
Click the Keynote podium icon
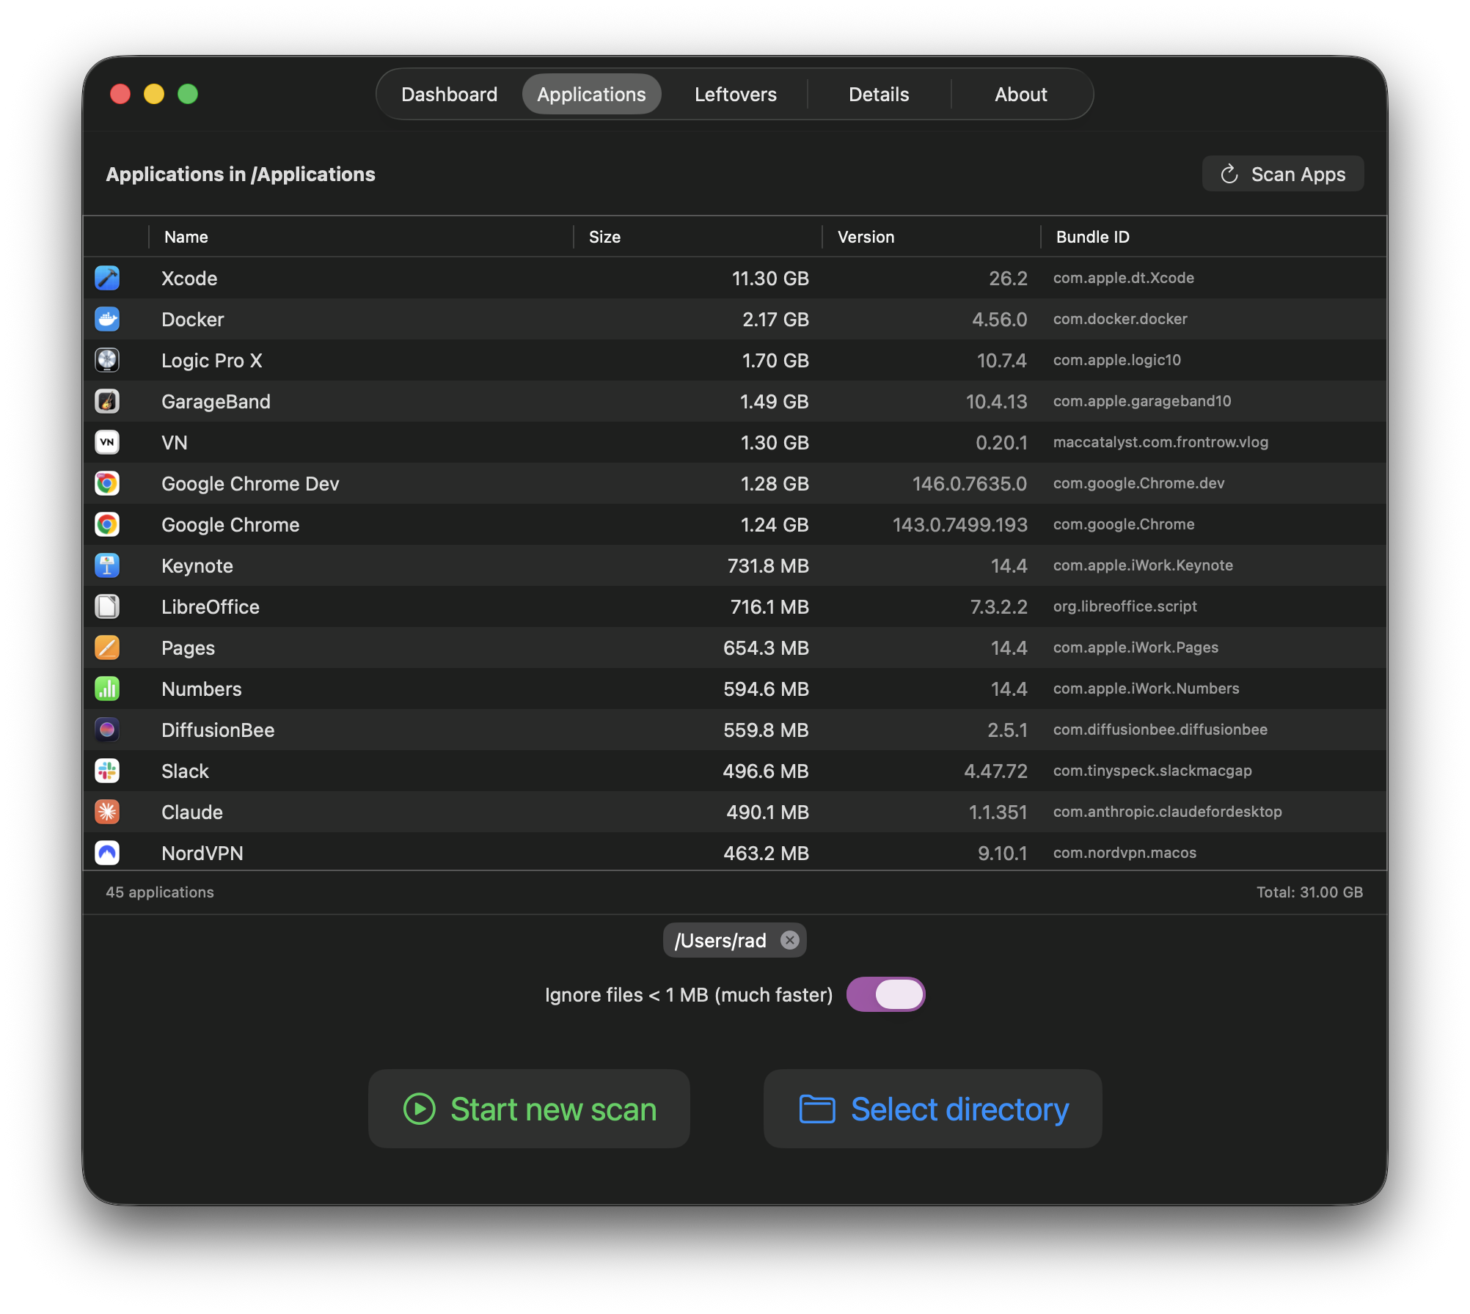click(x=107, y=565)
